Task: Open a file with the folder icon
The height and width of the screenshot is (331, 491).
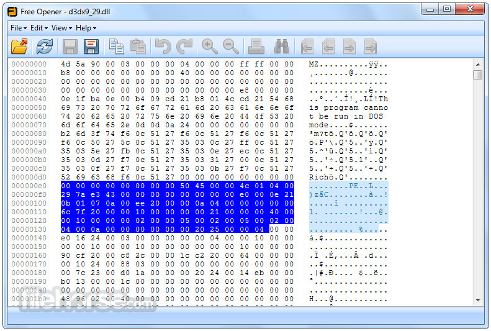Action: point(19,47)
